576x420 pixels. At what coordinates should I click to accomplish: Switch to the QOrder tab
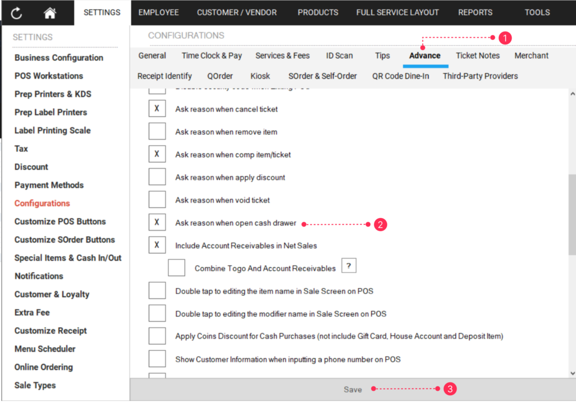220,76
